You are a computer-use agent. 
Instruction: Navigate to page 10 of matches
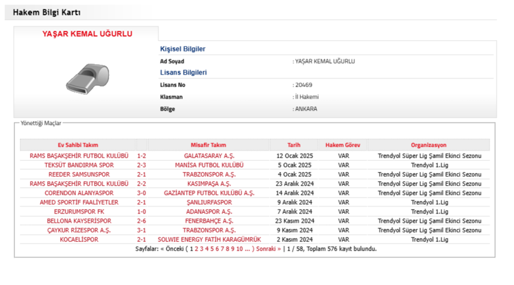tap(239, 249)
